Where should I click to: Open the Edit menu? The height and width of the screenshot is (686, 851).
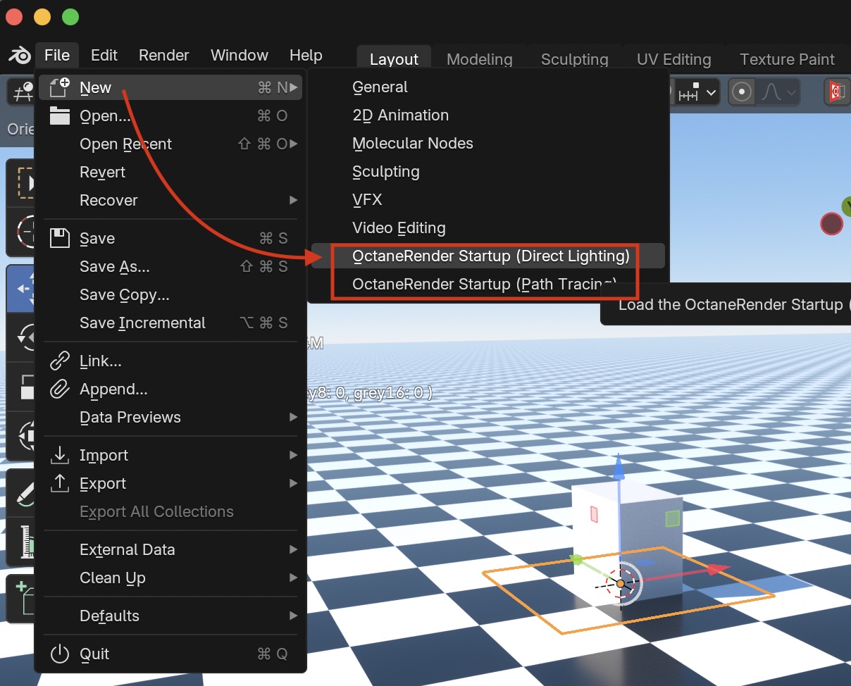click(x=104, y=55)
